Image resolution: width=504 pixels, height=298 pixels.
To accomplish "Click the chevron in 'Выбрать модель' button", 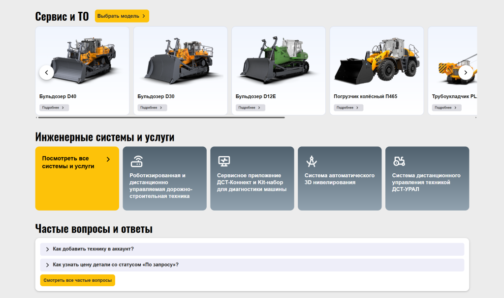I will click(x=144, y=16).
